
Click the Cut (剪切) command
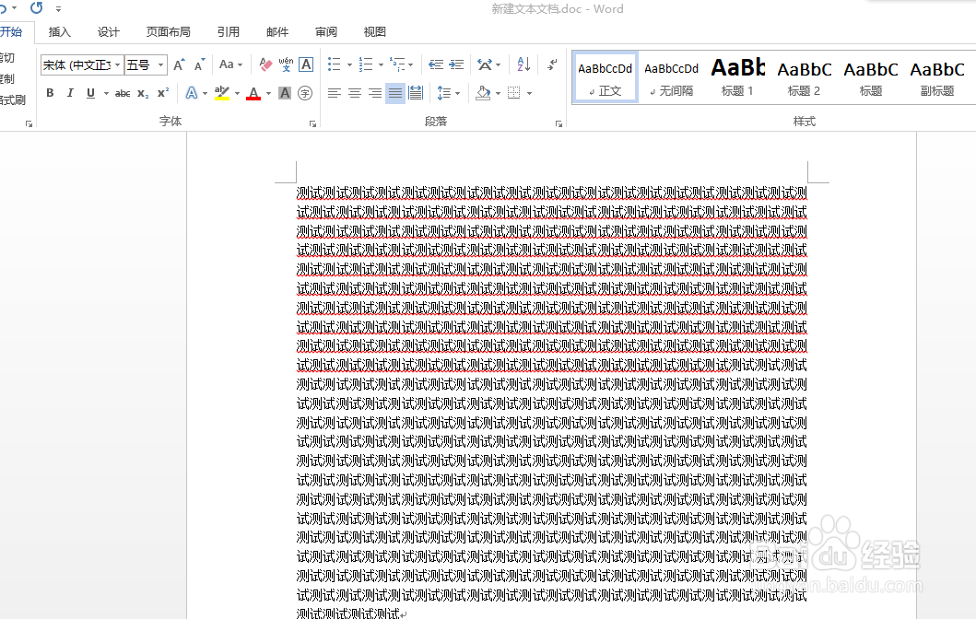(6, 58)
